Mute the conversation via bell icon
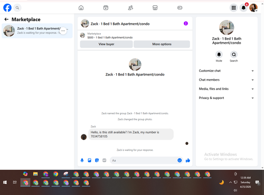 219,54
